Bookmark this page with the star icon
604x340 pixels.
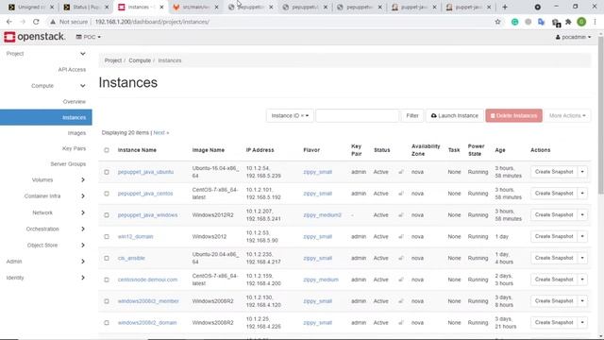497,22
